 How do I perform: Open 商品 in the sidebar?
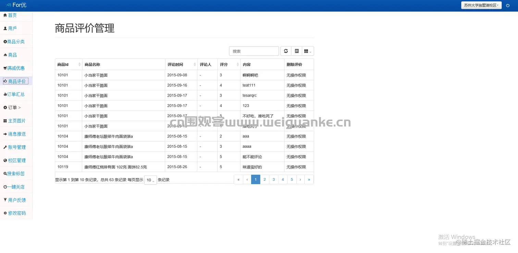tap(10, 55)
